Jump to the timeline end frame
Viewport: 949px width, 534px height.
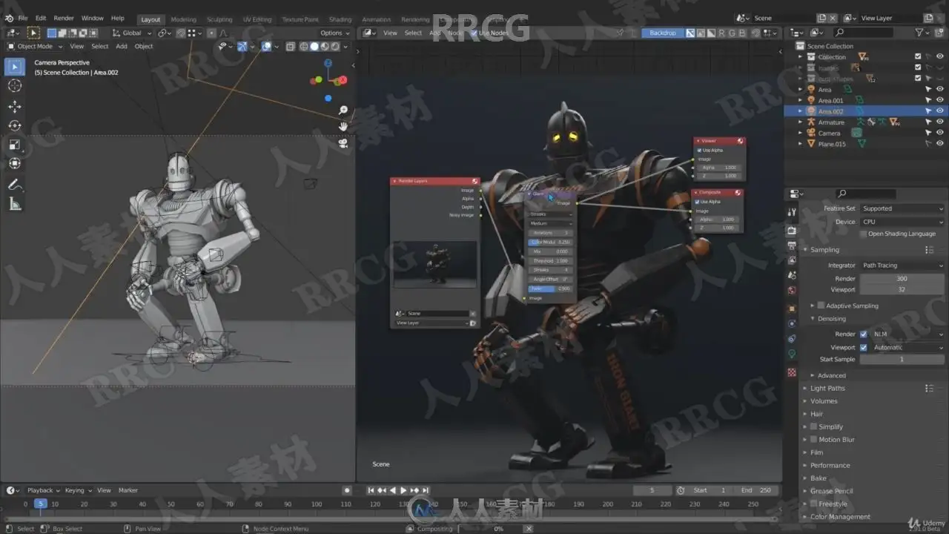pos(426,490)
